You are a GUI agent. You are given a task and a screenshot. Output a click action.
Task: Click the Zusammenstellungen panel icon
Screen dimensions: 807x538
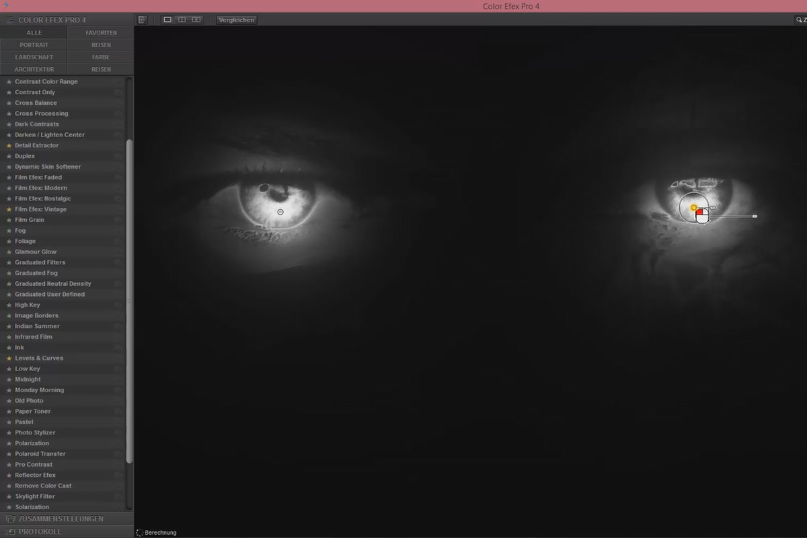pyautogui.click(x=10, y=518)
